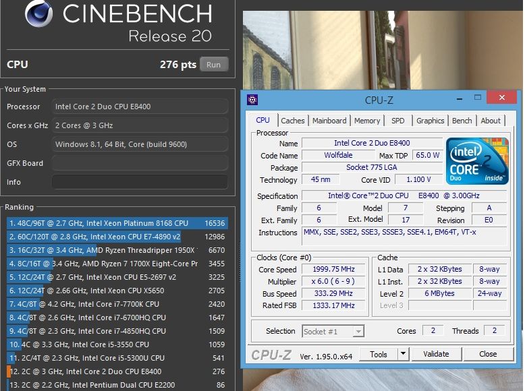
Task: Open the Socket #1 selection dropdown
Action: click(x=333, y=332)
